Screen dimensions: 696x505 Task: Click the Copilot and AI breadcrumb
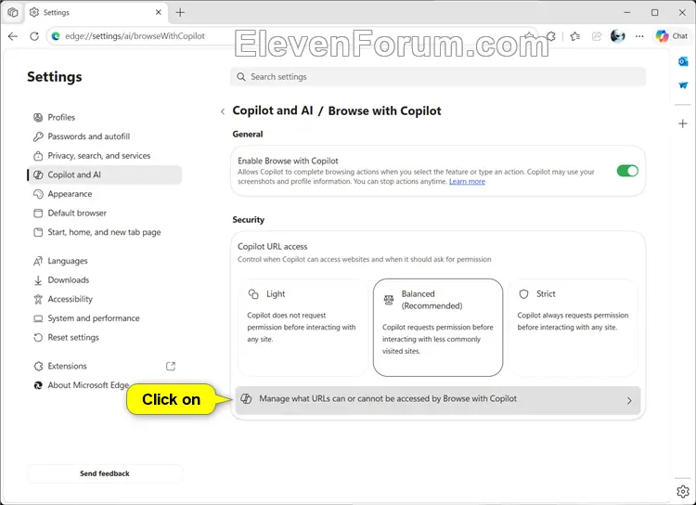(x=273, y=110)
